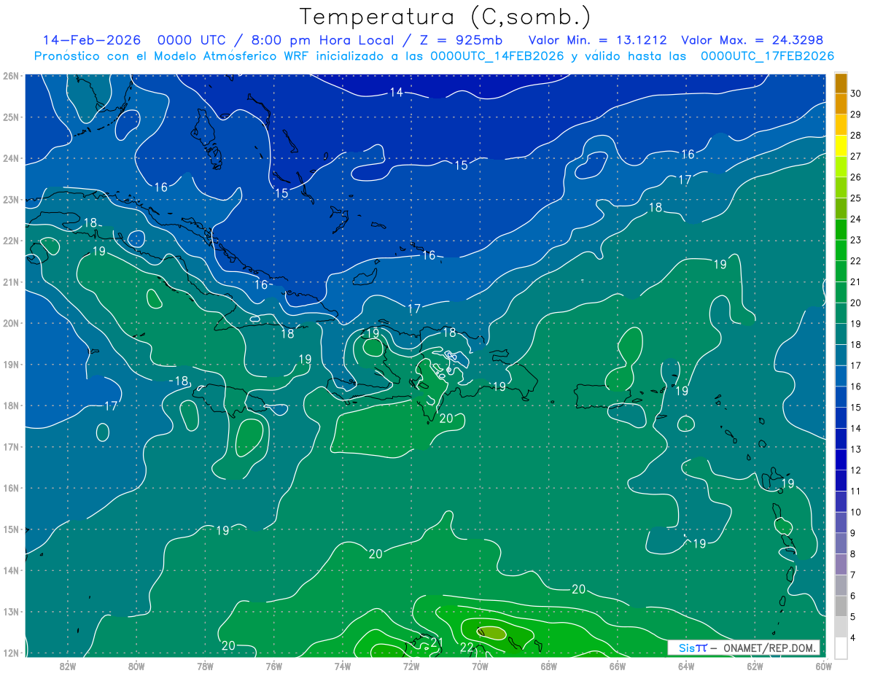The image size is (875, 676).
Task: Click the '70W' longitude axis label
Action: pyautogui.click(x=480, y=666)
